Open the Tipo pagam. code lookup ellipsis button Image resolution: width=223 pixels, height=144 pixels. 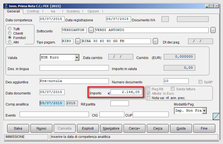click(78, 41)
